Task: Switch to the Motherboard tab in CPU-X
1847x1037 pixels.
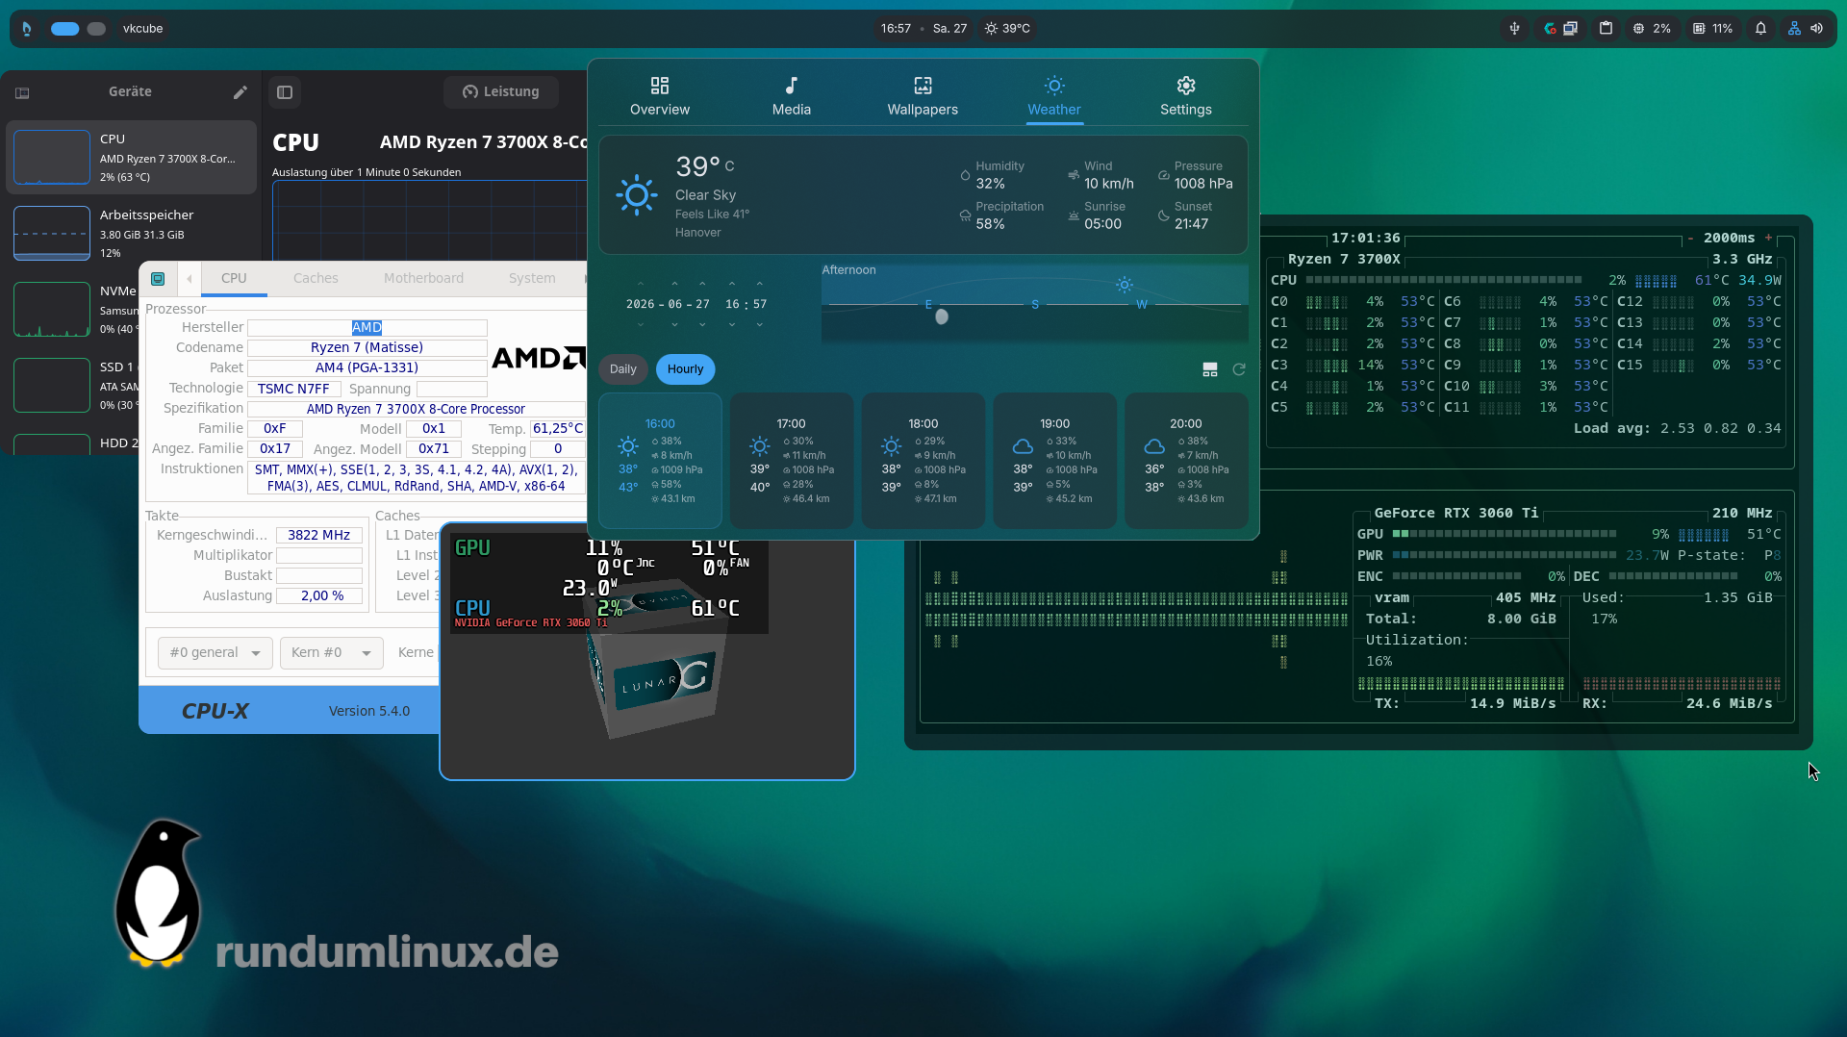Action: click(423, 279)
